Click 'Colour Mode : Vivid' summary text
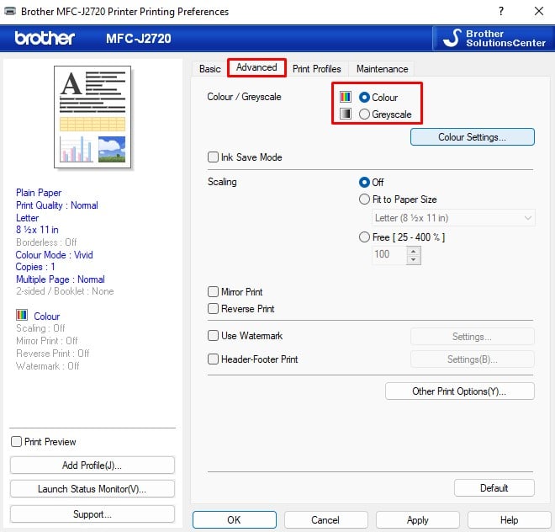The image size is (555, 532). [x=55, y=255]
